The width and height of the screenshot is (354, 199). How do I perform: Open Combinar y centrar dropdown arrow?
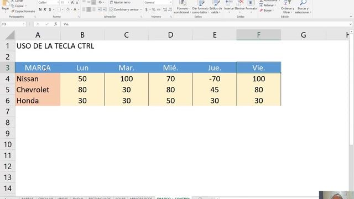coord(141,9)
